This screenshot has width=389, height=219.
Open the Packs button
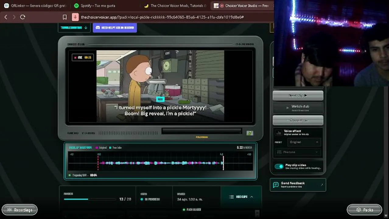(364, 210)
